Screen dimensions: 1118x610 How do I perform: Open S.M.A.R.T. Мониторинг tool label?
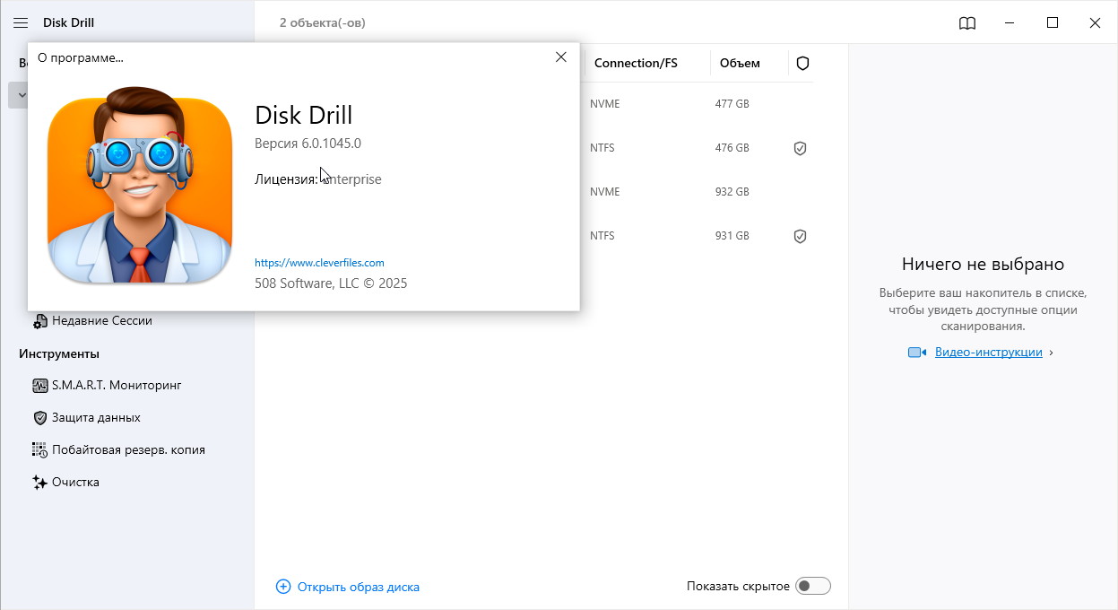117,385
